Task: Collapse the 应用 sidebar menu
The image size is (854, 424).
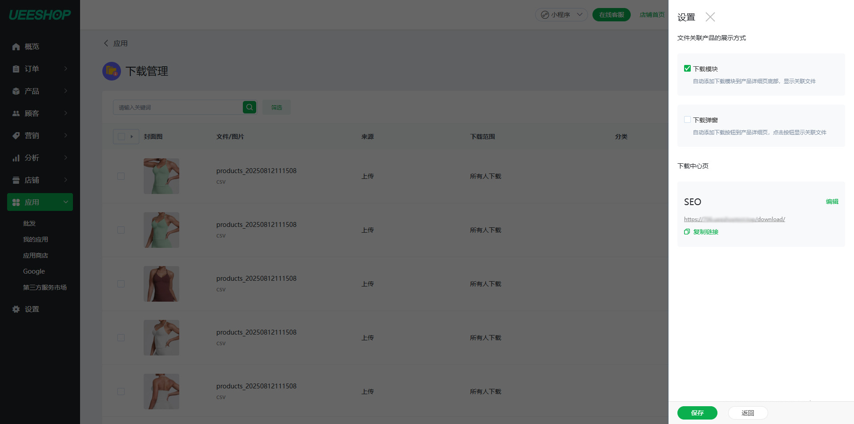Action: point(66,202)
